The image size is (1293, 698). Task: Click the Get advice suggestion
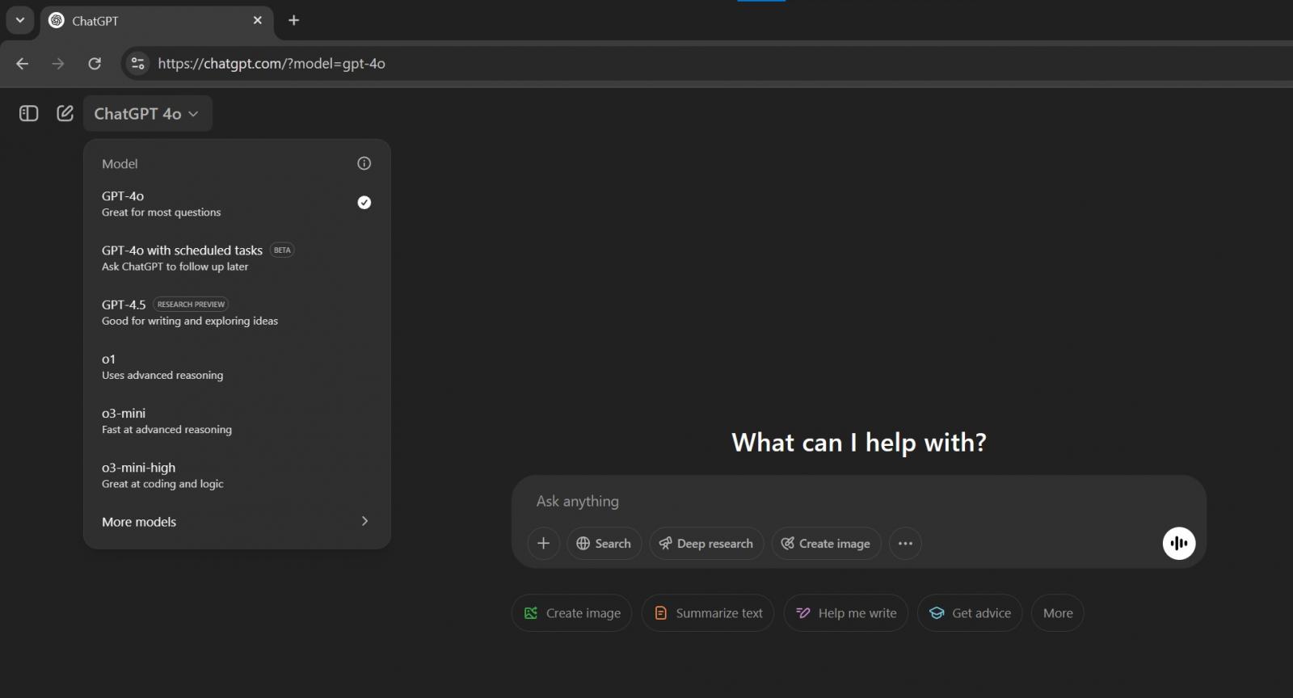tap(970, 612)
